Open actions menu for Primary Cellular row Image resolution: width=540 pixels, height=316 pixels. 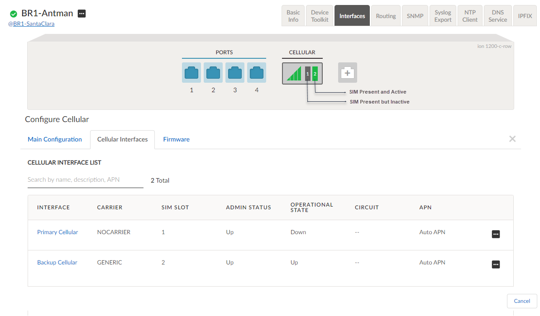pyautogui.click(x=496, y=234)
